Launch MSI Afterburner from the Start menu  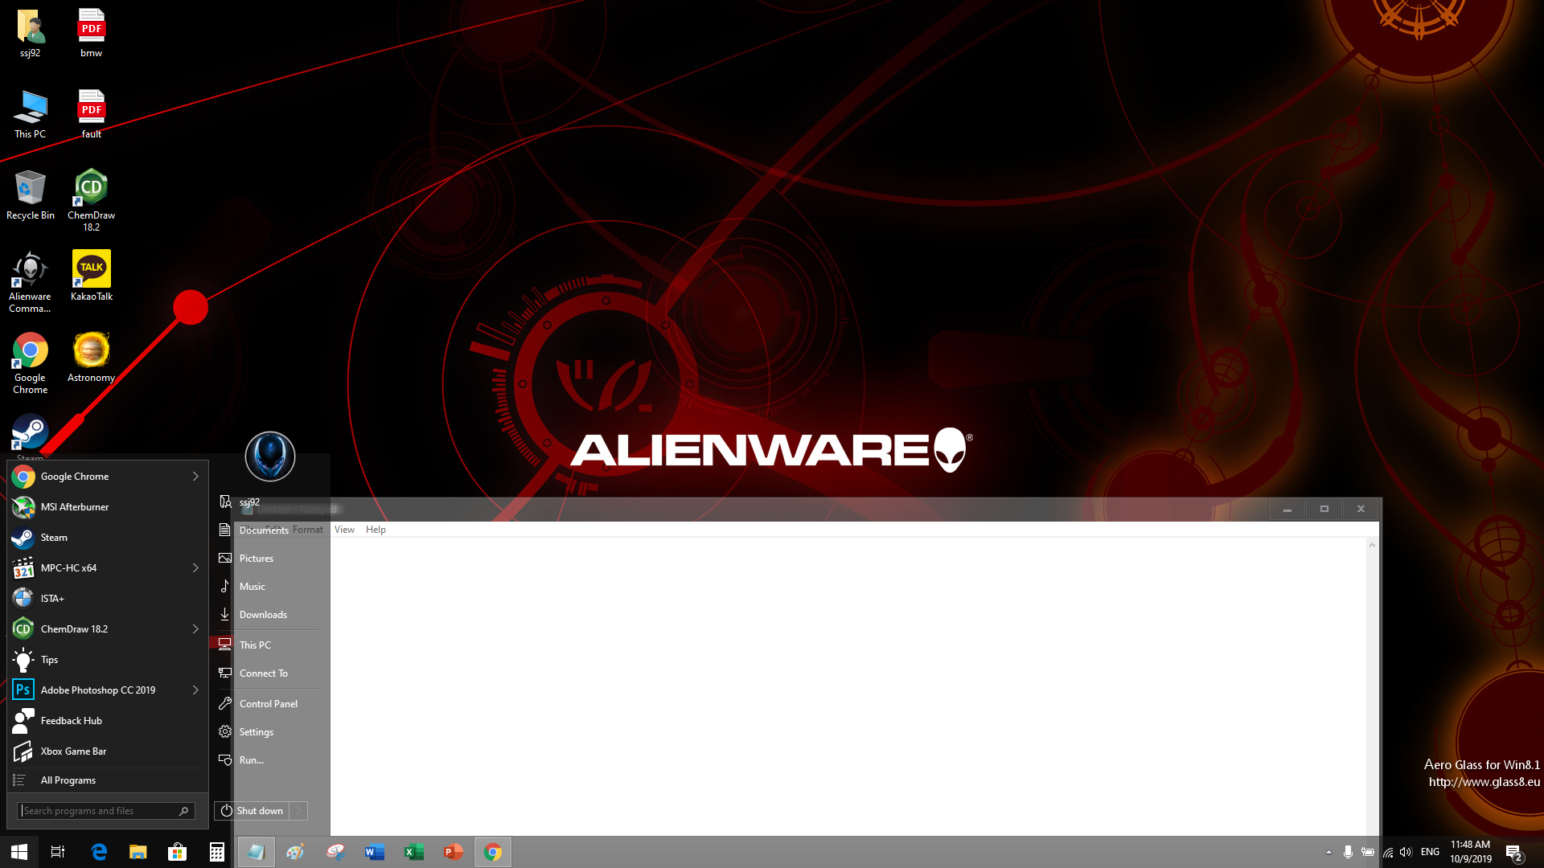[74, 507]
